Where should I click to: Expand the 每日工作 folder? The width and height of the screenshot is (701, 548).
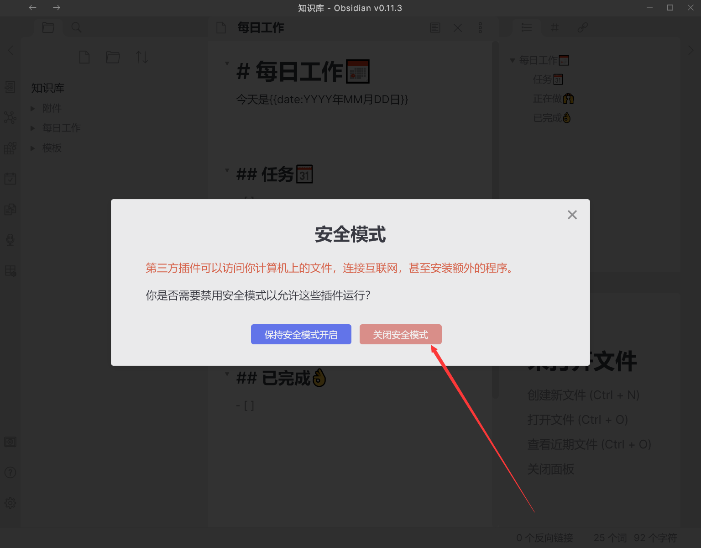click(x=33, y=128)
